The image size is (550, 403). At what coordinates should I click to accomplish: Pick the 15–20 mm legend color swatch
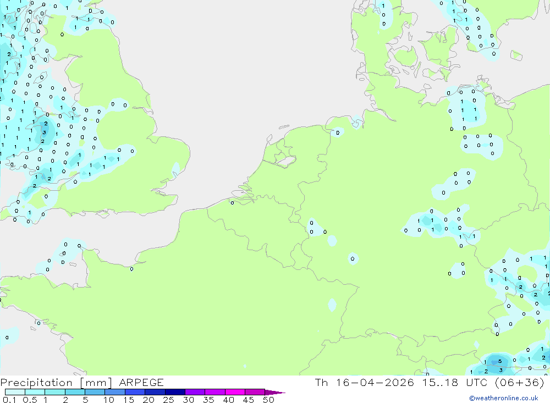[135, 392]
